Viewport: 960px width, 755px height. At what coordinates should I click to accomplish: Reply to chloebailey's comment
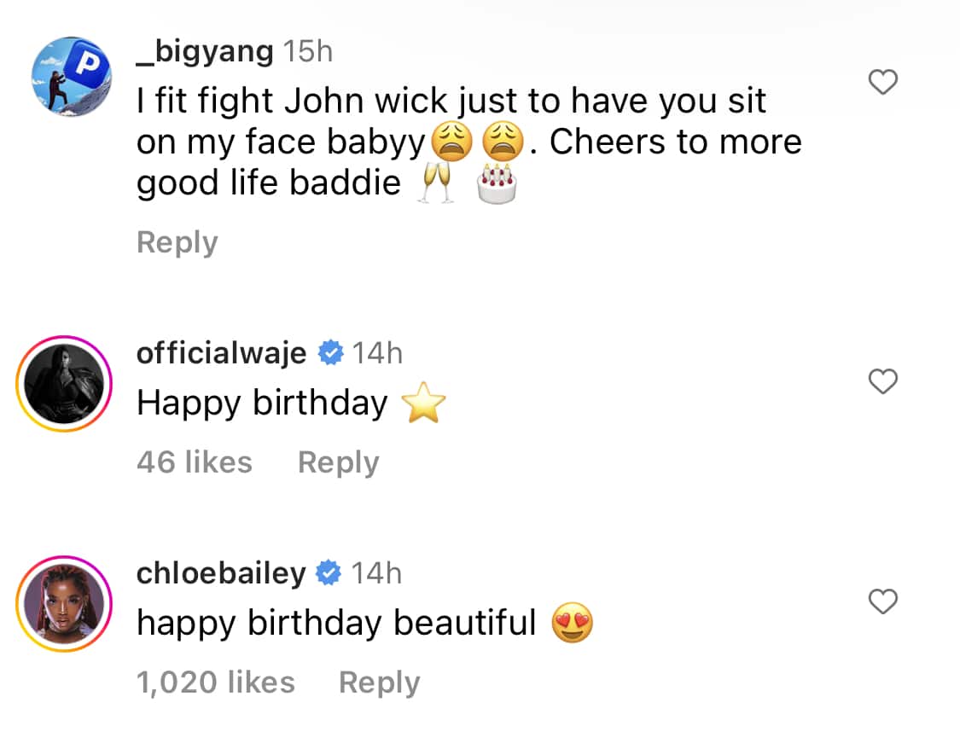tap(379, 682)
